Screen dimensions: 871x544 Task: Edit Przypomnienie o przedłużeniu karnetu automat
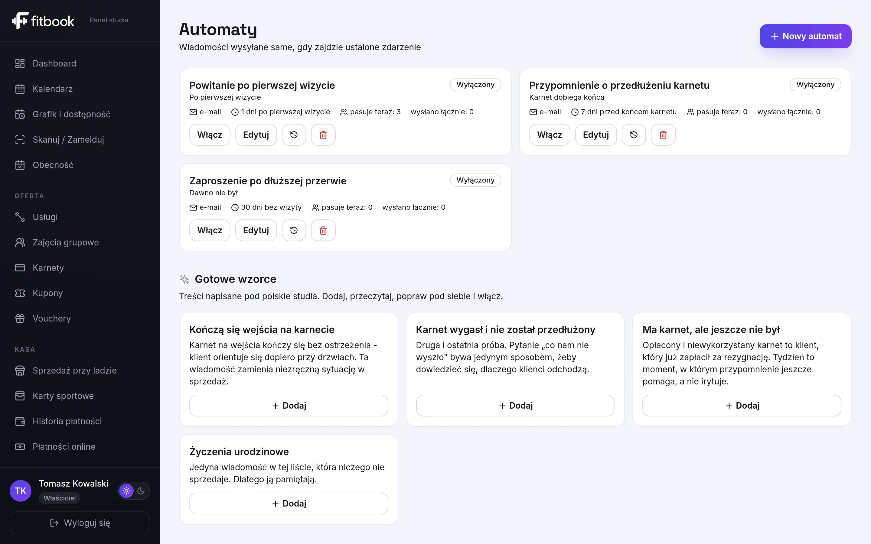pos(596,135)
